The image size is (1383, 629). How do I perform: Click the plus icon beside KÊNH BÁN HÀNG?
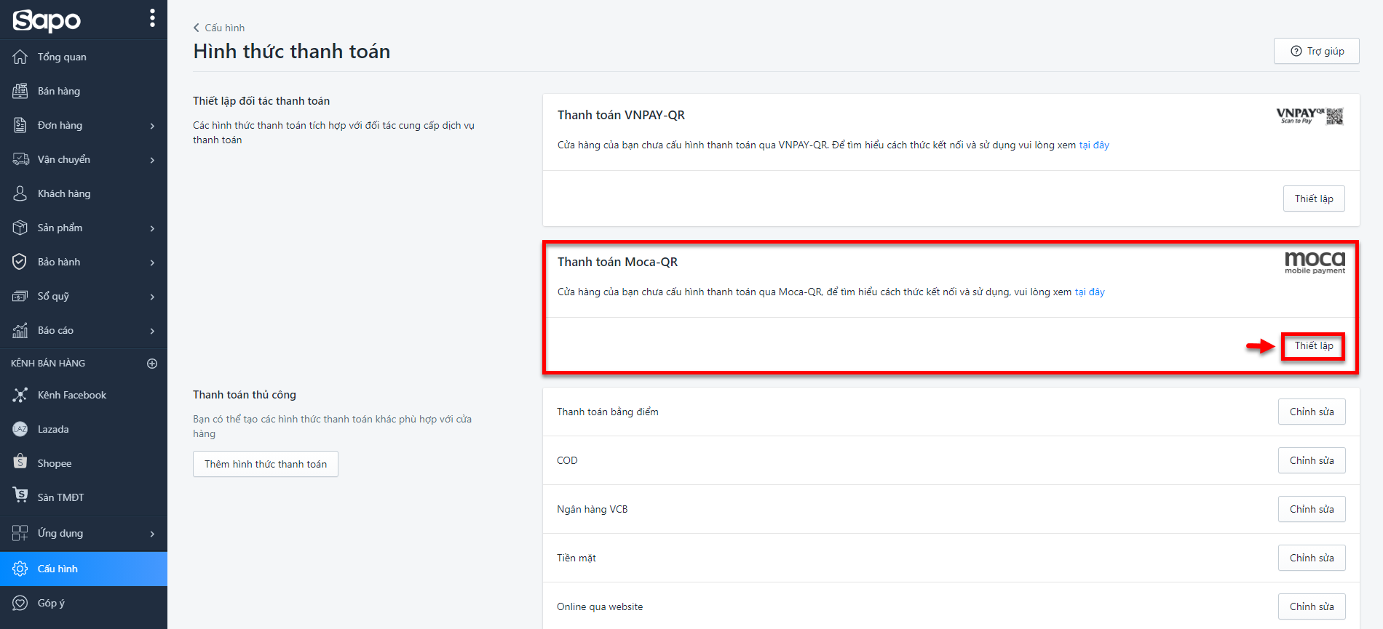[152, 364]
